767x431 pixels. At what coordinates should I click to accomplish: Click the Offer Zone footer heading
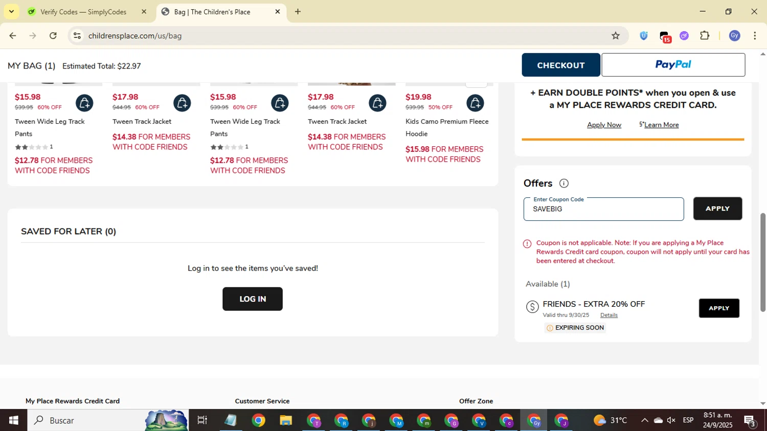pos(476,401)
